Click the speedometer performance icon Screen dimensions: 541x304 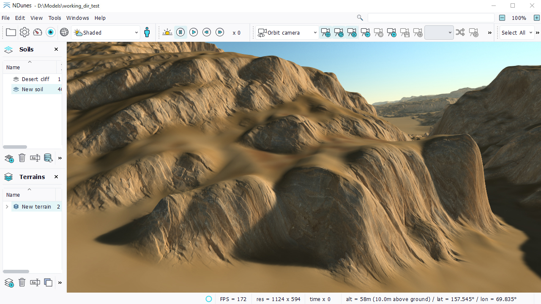[38, 33]
